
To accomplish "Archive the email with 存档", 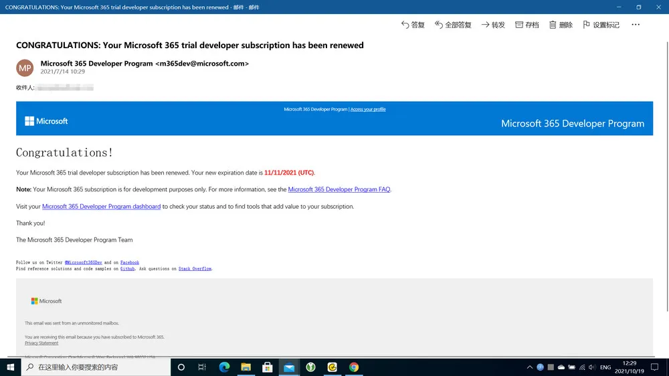I will (527, 25).
